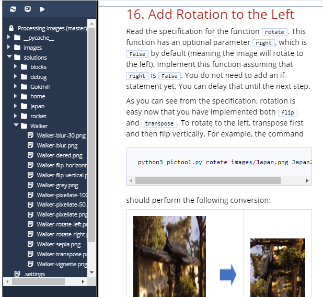Open Walker-vignette.png file

[62, 264]
